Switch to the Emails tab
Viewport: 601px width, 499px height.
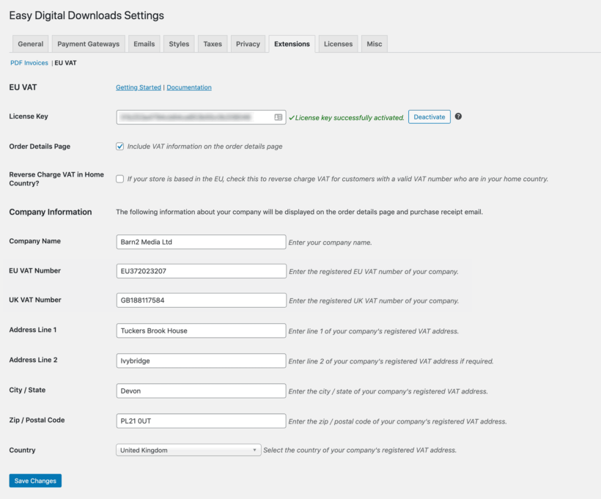click(144, 43)
